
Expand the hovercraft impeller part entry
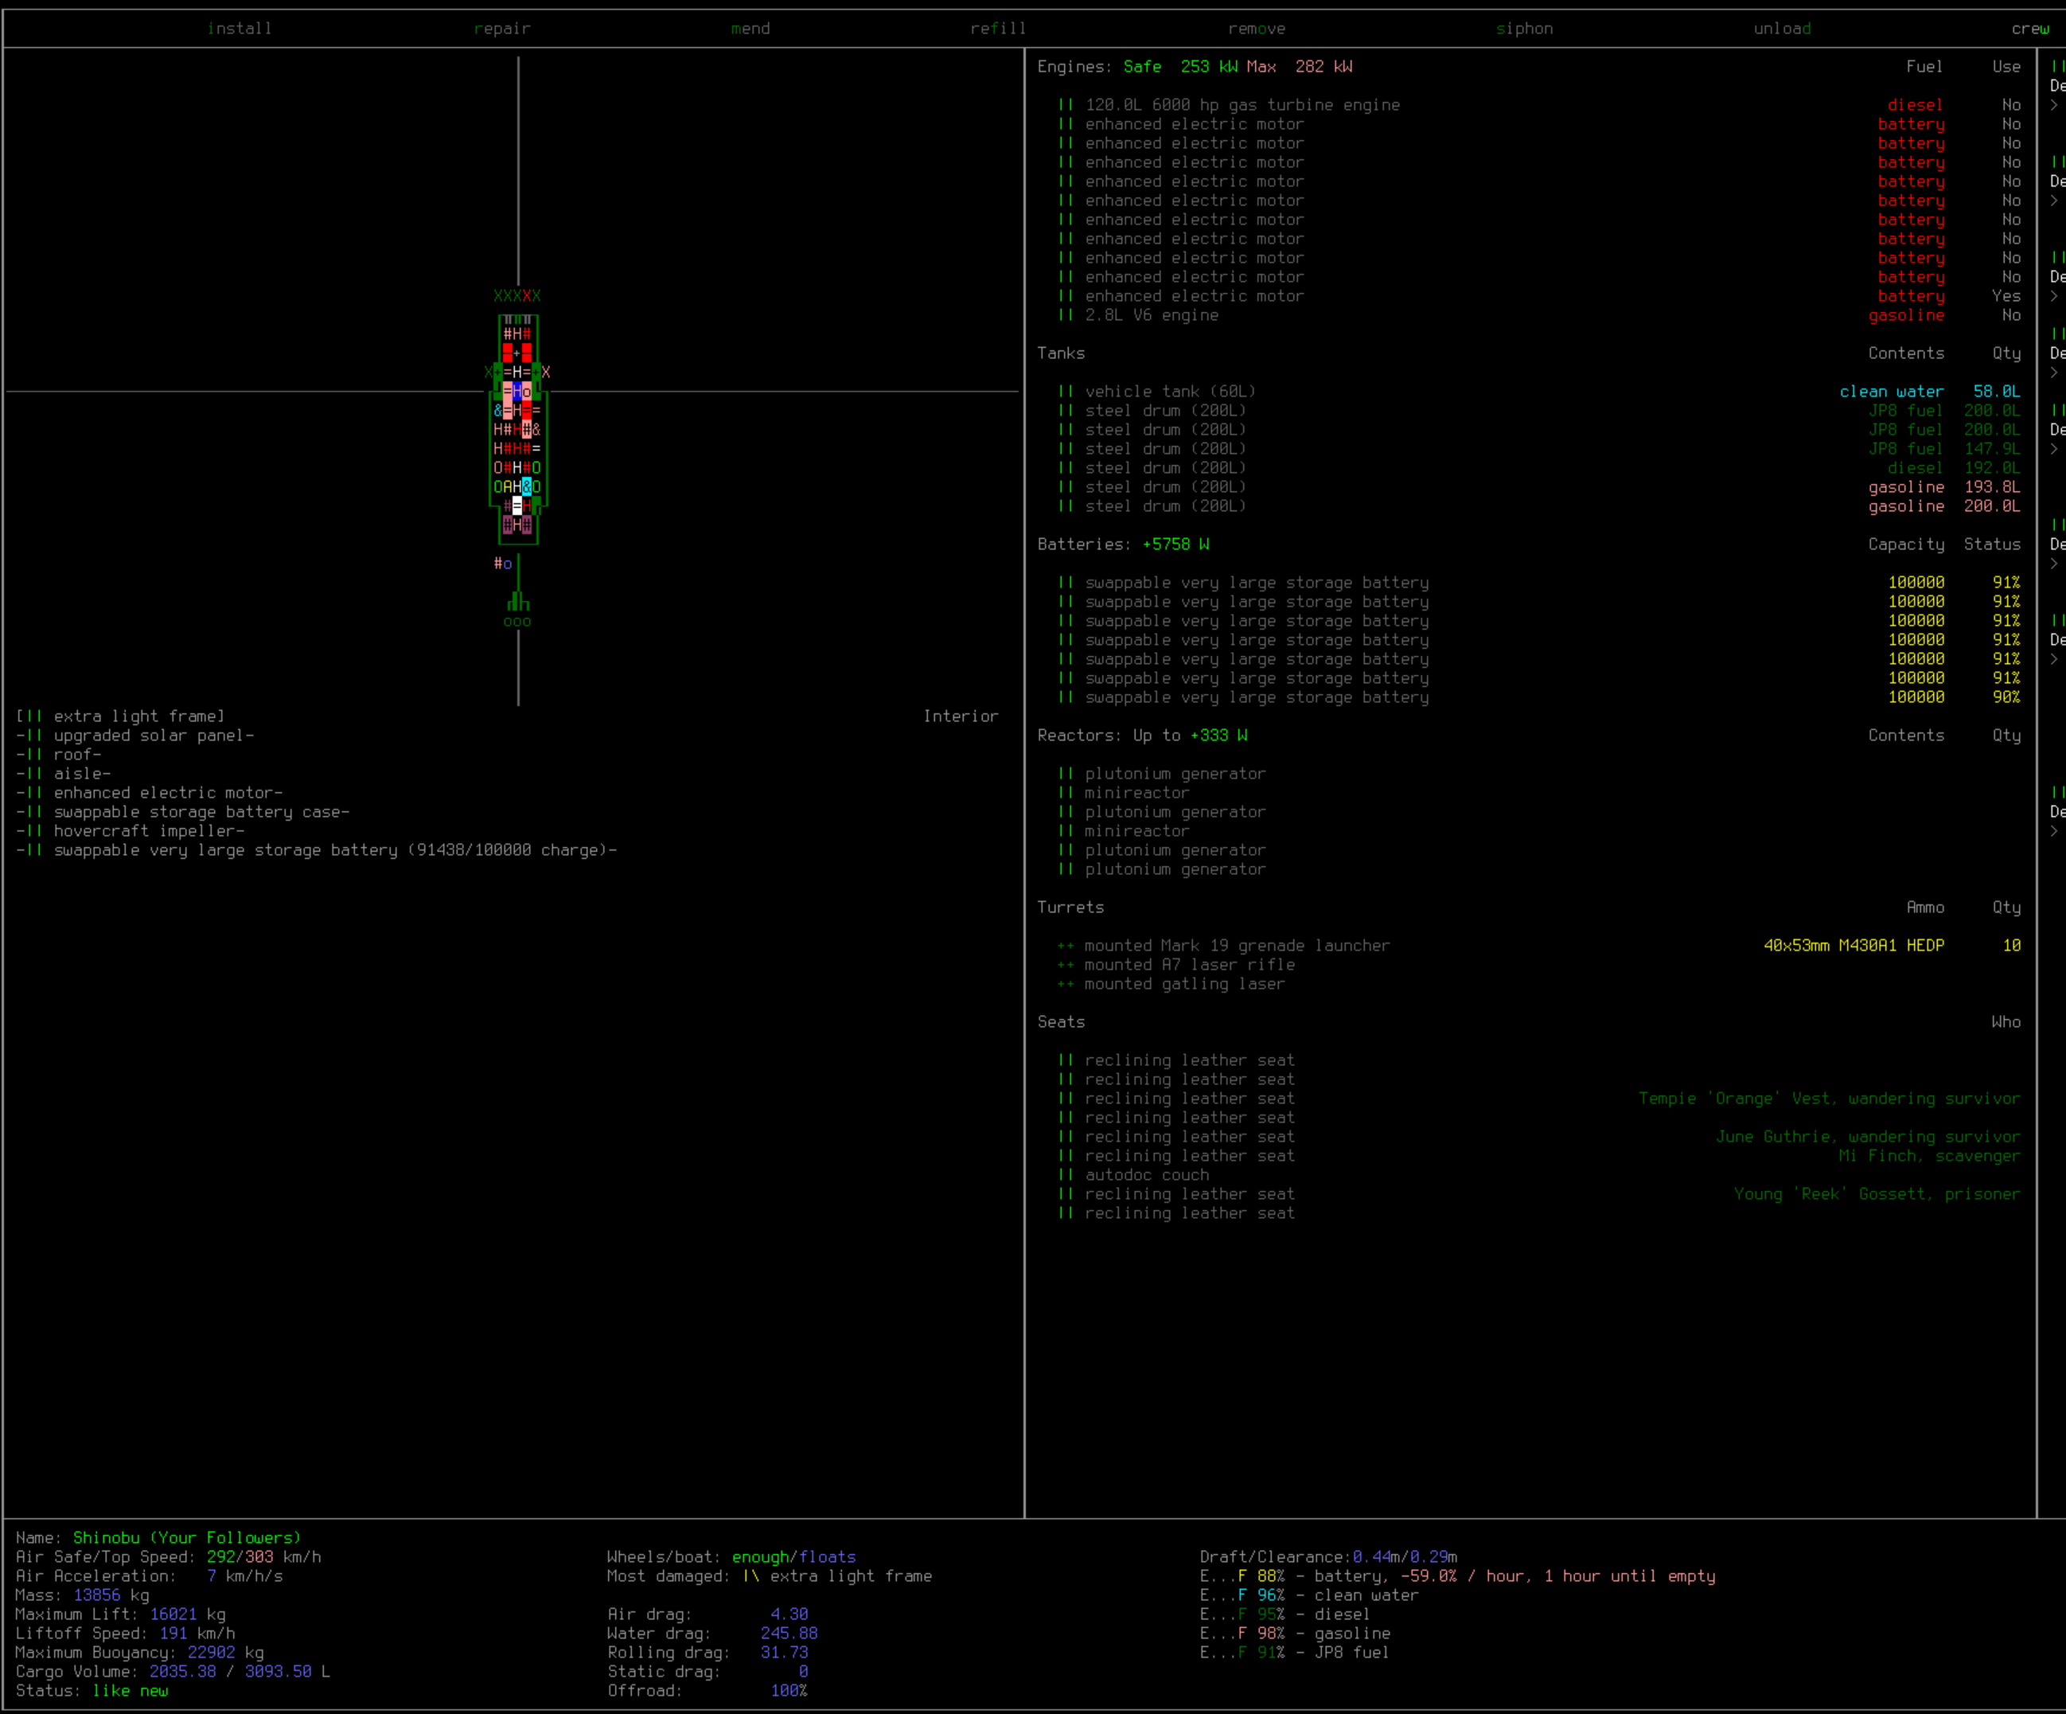click(x=147, y=831)
